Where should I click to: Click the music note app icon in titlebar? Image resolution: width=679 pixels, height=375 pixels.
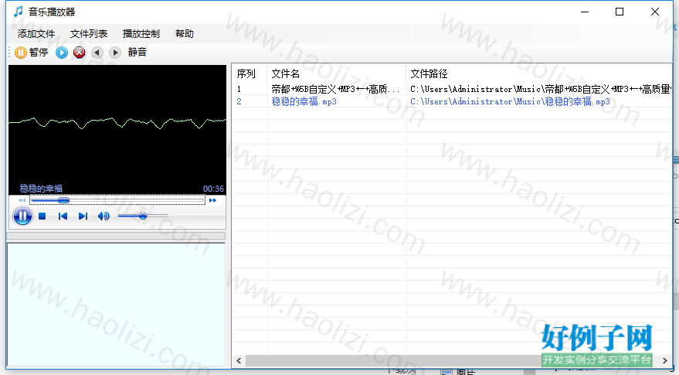(18, 12)
